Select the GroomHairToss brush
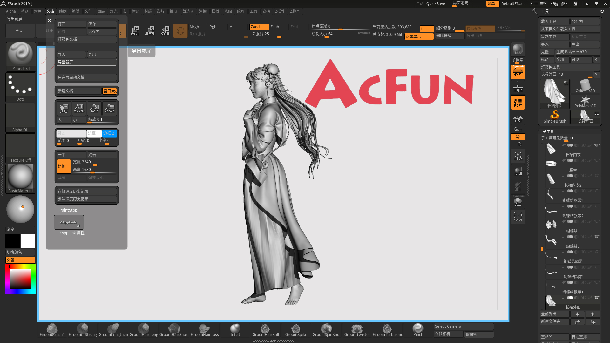The width and height of the screenshot is (610, 343). click(x=205, y=330)
